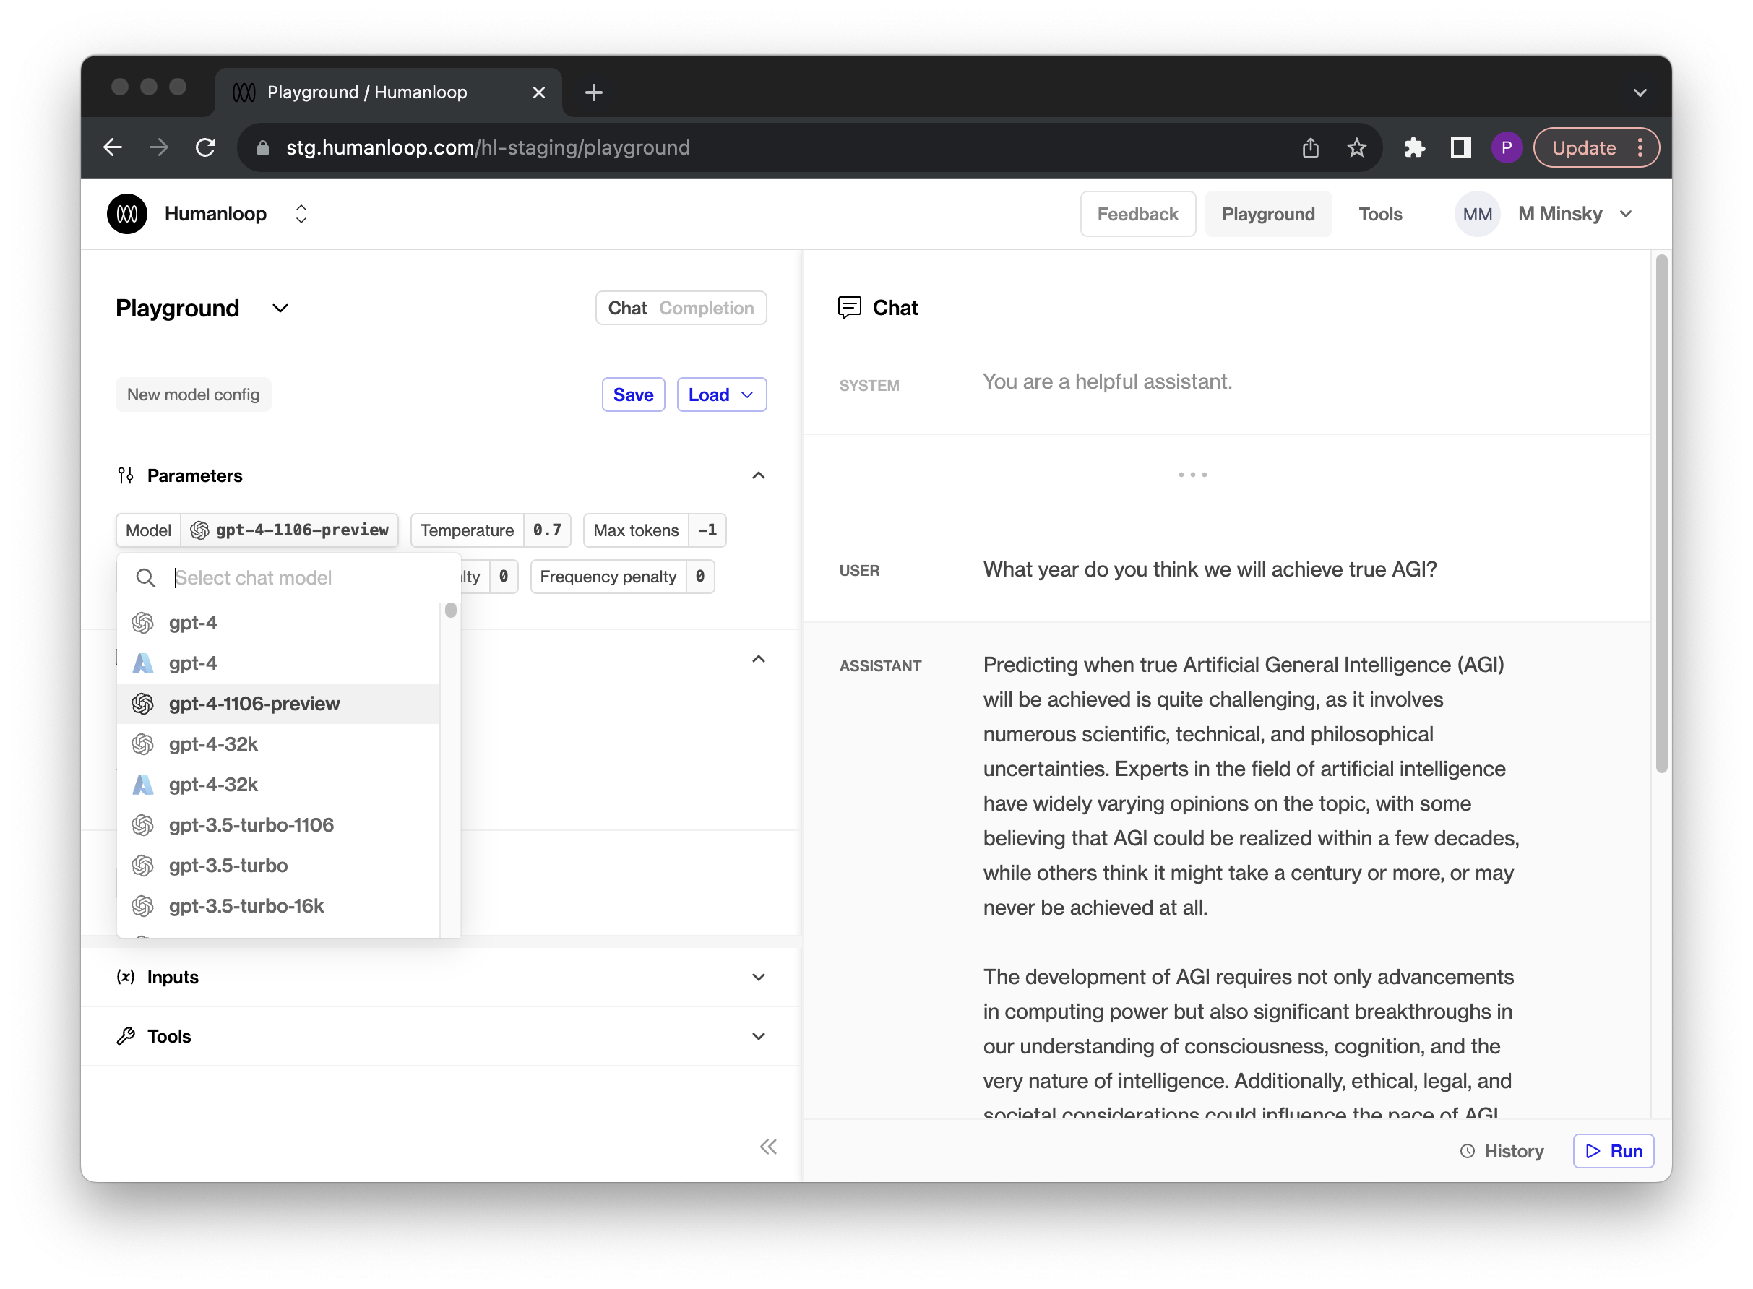Select the OpenAI gpt-4-32k option

pos(278,743)
